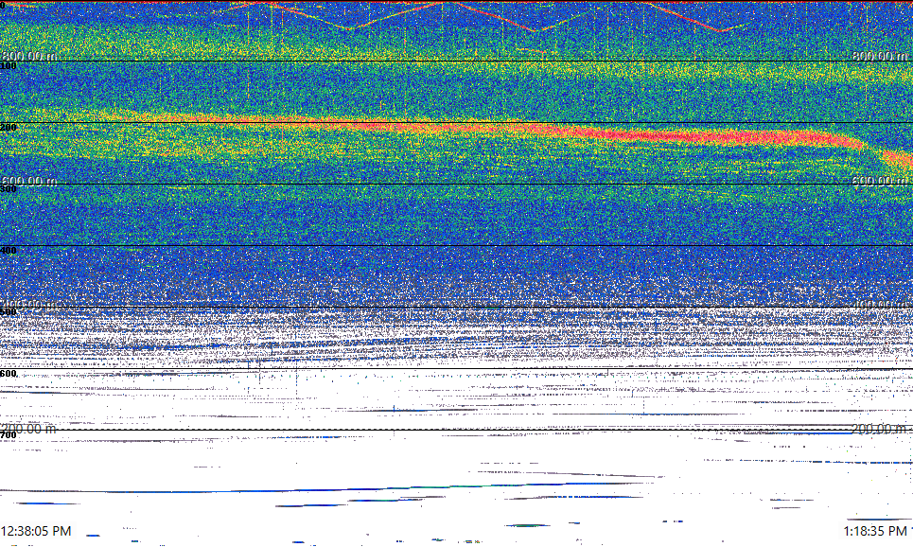Select the 500 depth grid label
The image size is (913, 547).
(x=9, y=312)
